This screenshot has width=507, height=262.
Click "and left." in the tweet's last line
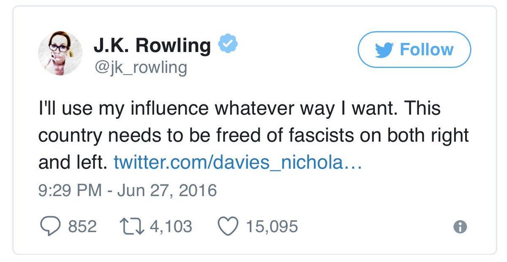[x=71, y=162]
